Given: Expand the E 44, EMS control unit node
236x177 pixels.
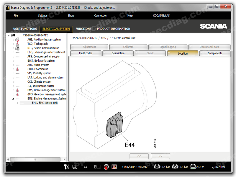Looking at the screenshot, I should (18, 103).
